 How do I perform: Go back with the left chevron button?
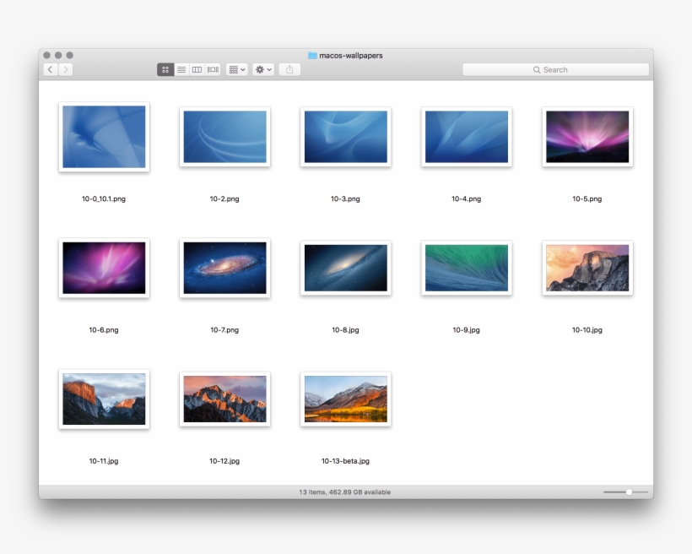point(51,69)
